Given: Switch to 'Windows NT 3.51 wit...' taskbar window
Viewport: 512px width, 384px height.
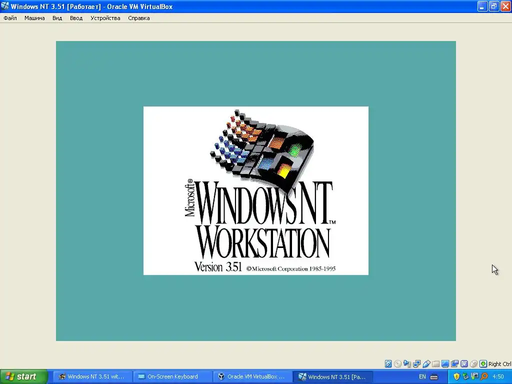Looking at the screenshot, I should [92, 377].
